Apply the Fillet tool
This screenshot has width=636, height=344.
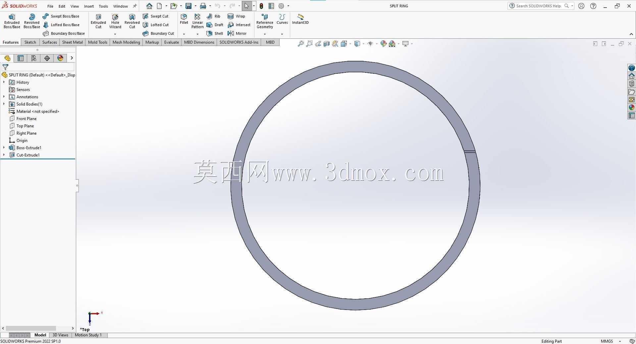(x=184, y=19)
